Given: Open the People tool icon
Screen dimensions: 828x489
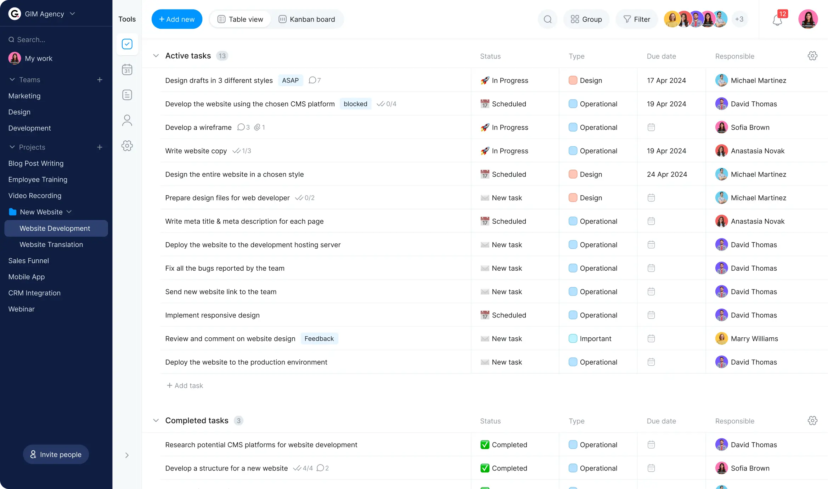Looking at the screenshot, I should [127, 120].
